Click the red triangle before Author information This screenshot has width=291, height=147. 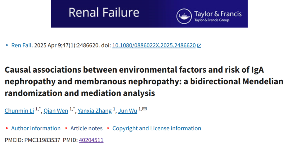coord(7,128)
